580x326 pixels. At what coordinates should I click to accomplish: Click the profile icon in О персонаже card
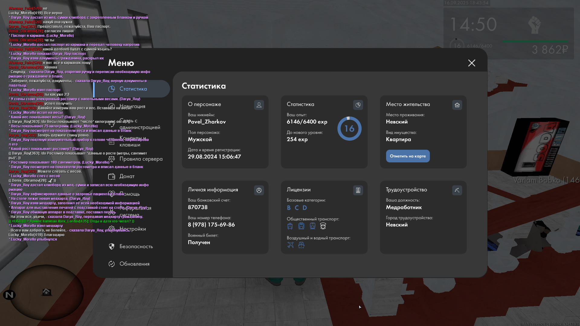[259, 105]
